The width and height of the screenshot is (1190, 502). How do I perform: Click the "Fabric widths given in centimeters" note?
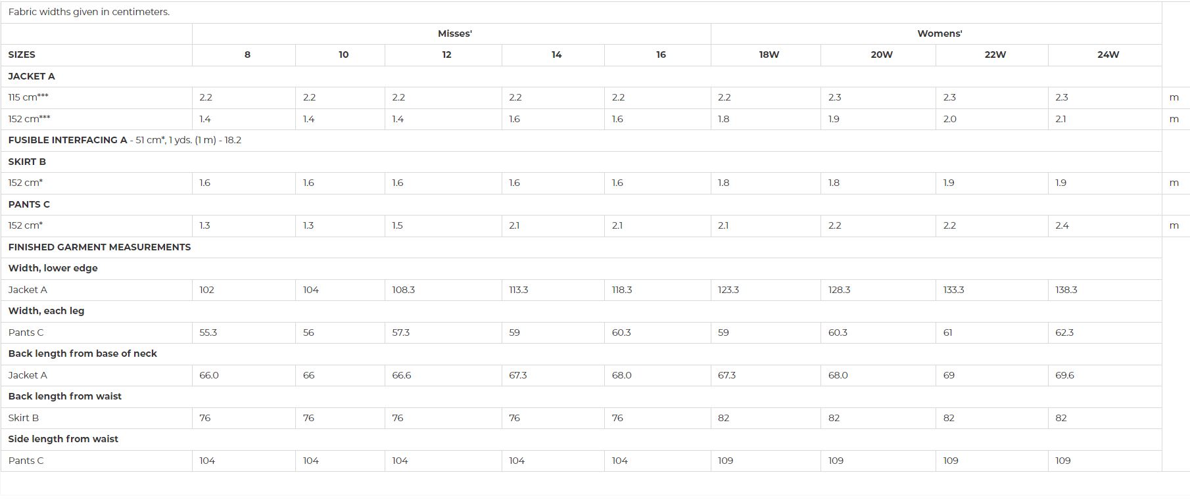click(89, 12)
